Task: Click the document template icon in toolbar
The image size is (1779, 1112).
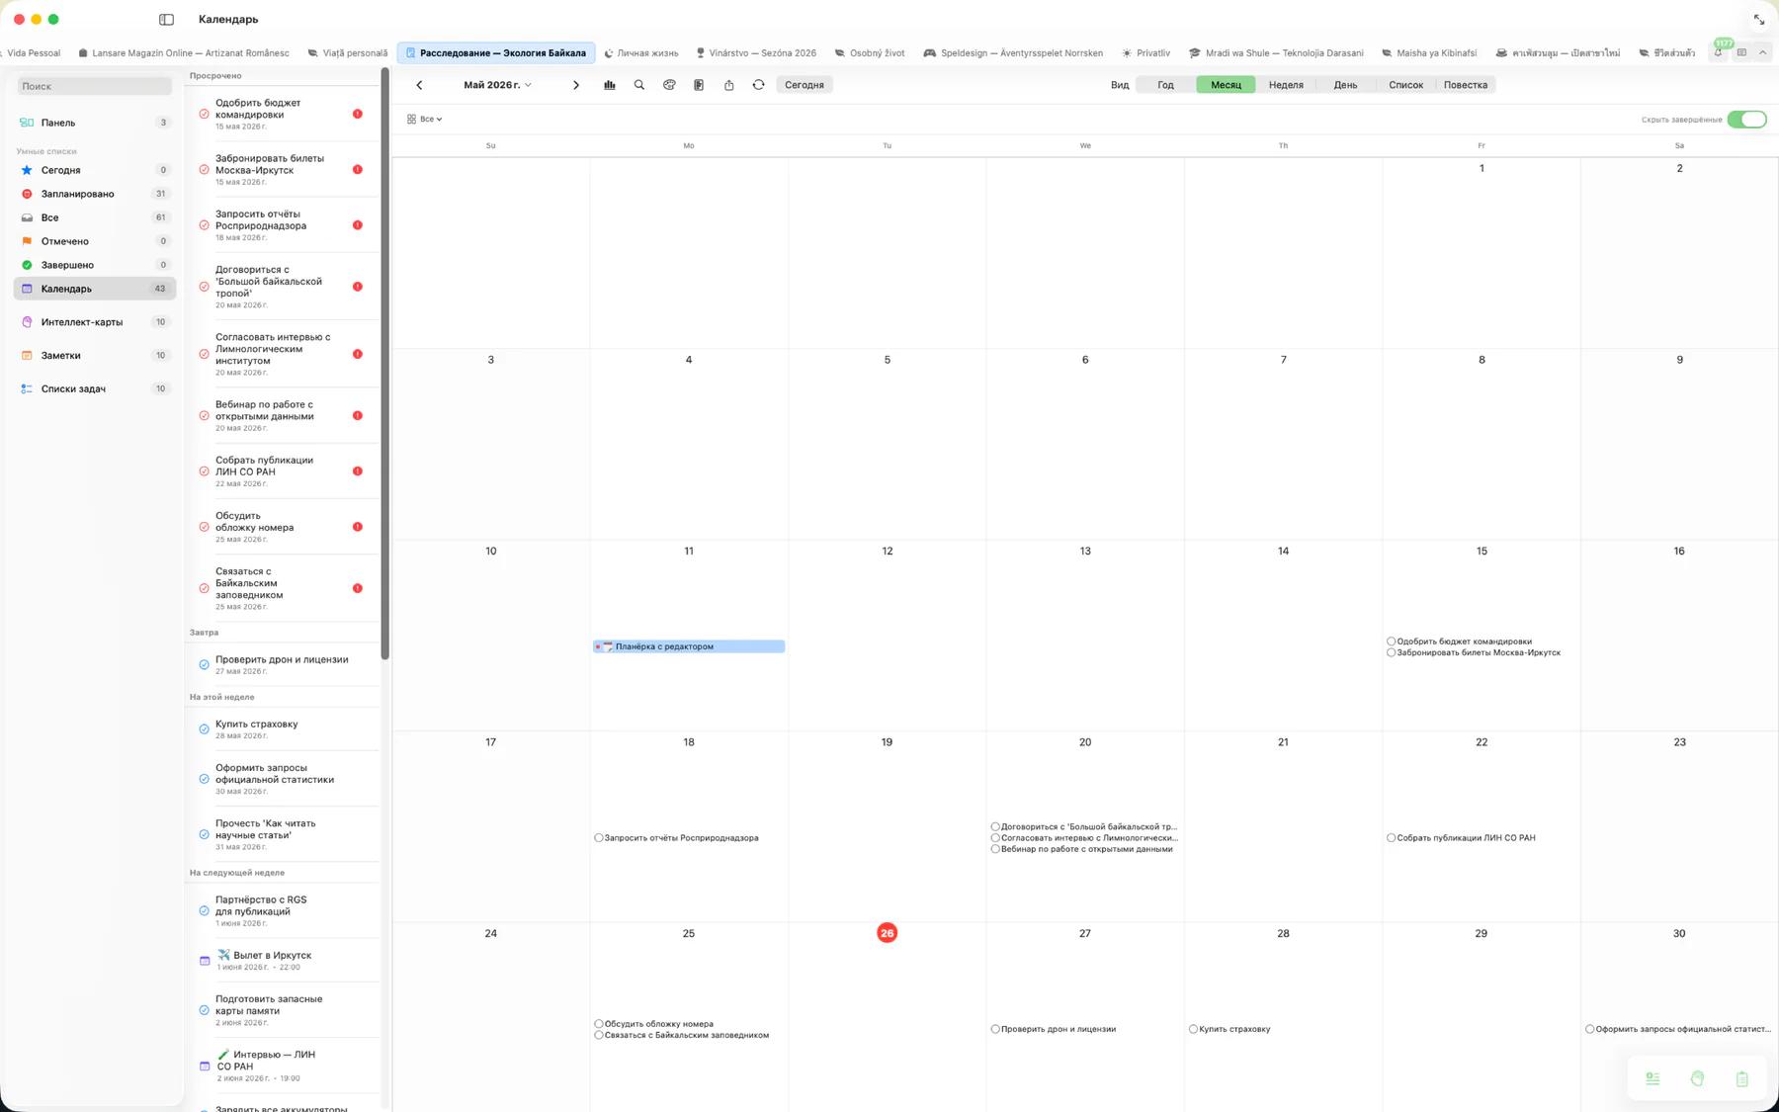Action: pyautogui.click(x=699, y=85)
